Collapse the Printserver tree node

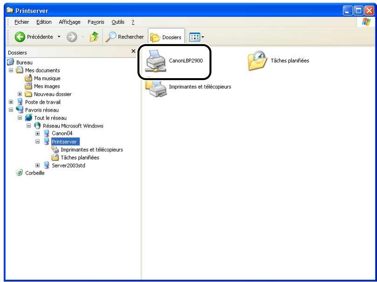37,141
